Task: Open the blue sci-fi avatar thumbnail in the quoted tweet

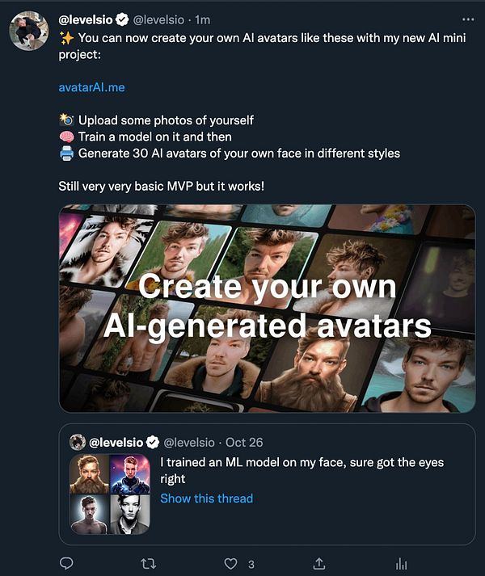Action: [130, 473]
